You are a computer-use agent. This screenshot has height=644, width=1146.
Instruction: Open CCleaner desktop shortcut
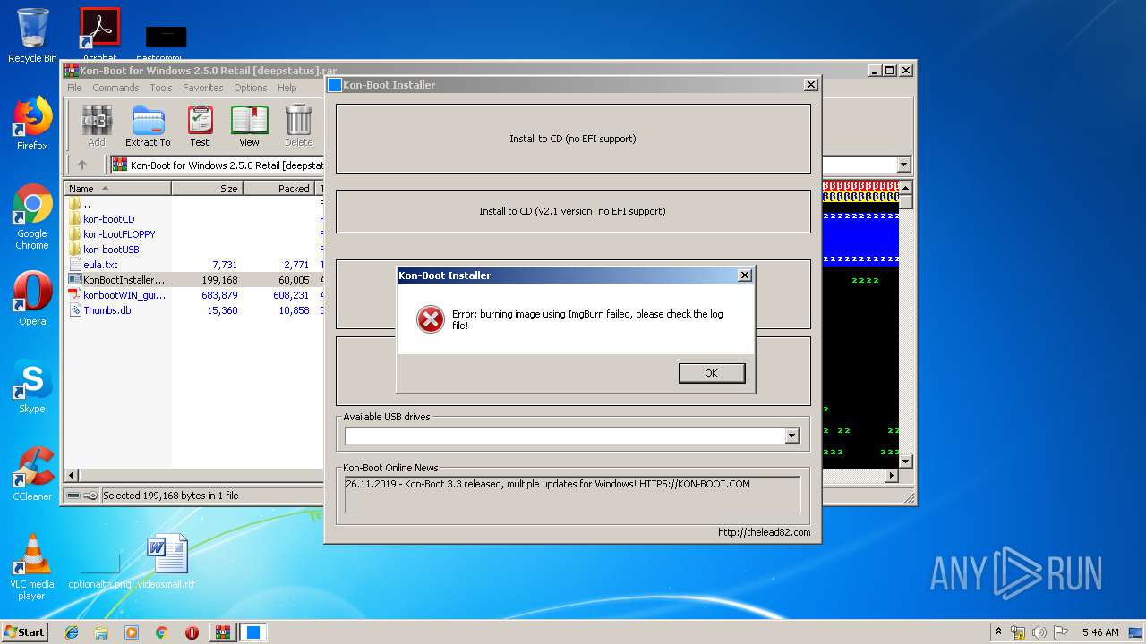point(32,475)
